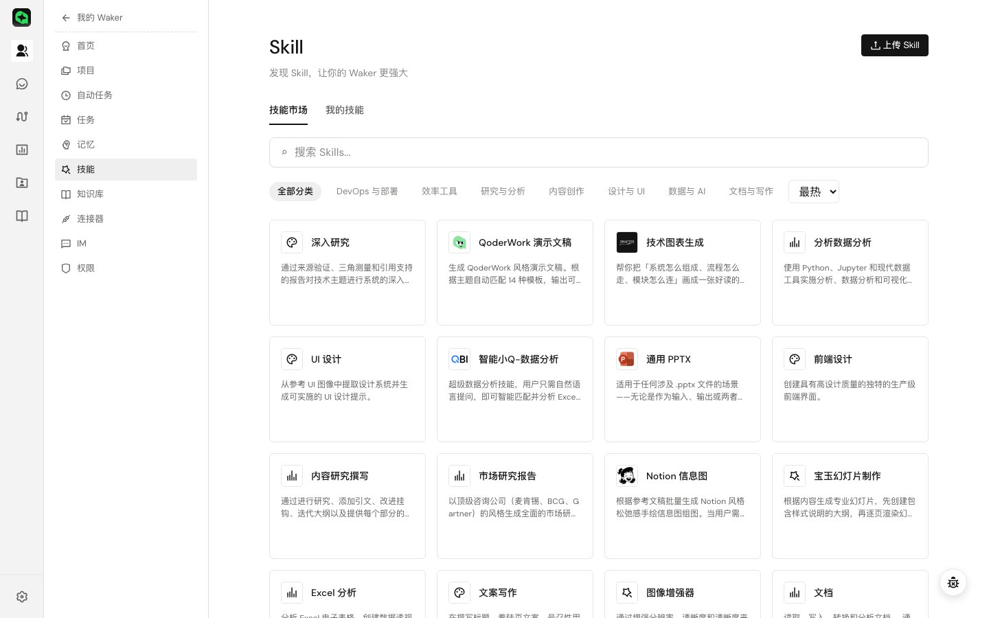The width and height of the screenshot is (989, 618).
Task: Click the 我的 Waker back link text
Action: 100,18
